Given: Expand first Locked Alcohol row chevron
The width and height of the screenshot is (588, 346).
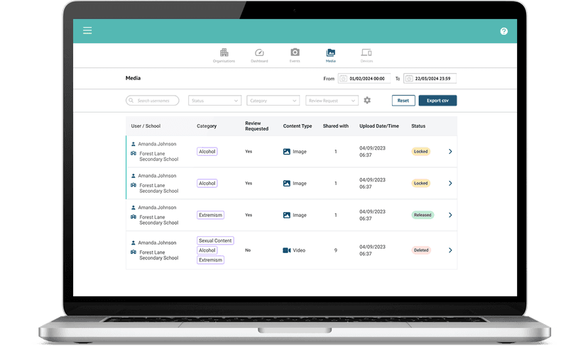Looking at the screenshot, I should pos(450,152).
